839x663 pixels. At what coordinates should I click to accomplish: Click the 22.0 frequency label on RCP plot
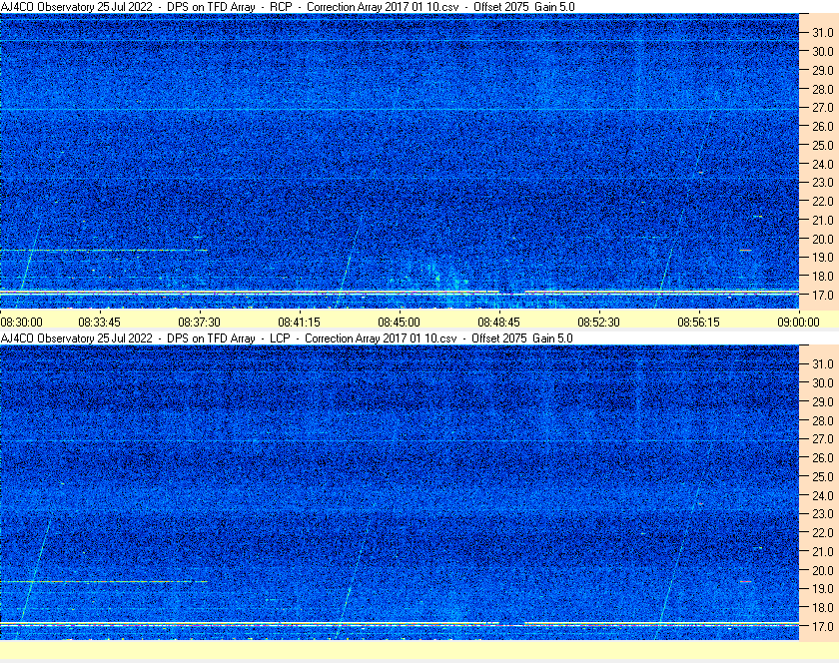823,202
